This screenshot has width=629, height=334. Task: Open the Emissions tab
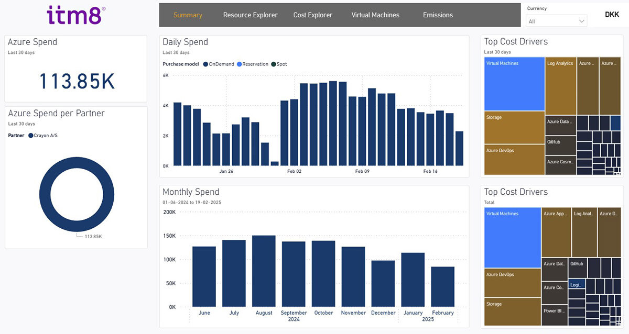(x=438, y=15)
